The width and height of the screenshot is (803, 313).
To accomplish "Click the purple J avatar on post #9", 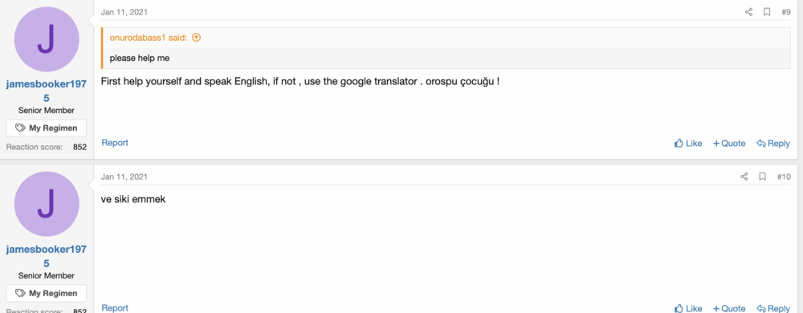I will [47, 39].
